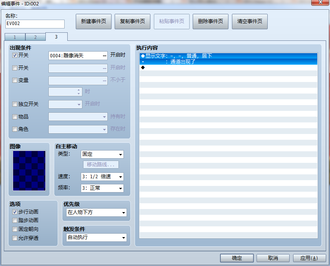Click the 新建事件页 button
The width and height of the screenshot is (330, 266).
click(x=93, y=22)
